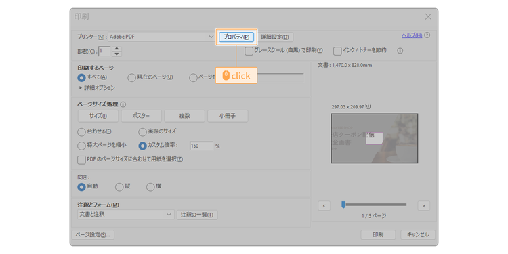The width and height of the screenshot is (508, 254).
Task: Click the 部数 copies input field
Action: [104, 51]
